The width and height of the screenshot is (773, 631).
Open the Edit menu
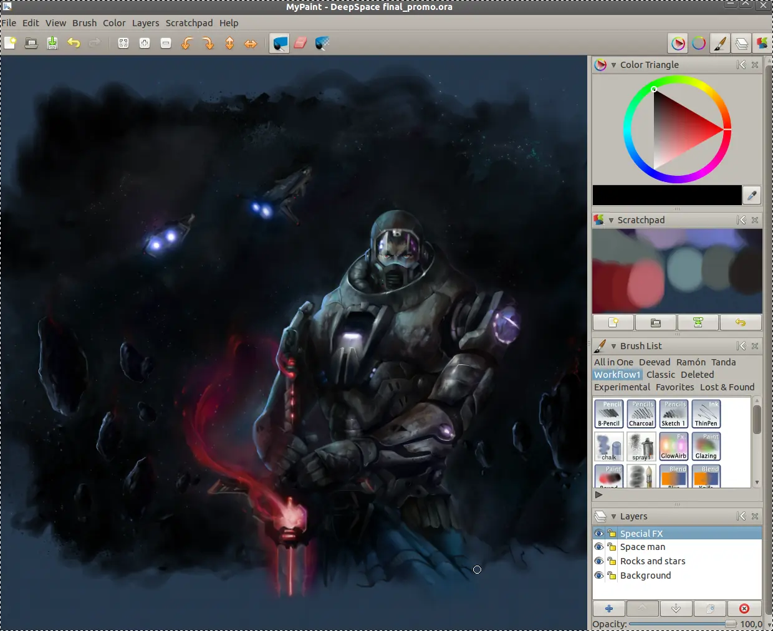coord(31,23)
